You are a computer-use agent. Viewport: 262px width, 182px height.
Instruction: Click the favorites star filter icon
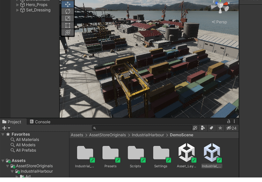pyautogui.click(x=220, y=128)
